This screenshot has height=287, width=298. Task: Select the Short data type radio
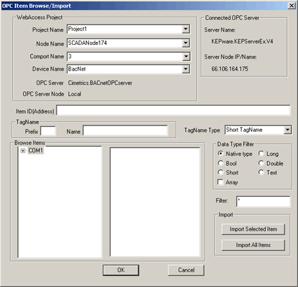(221, 172)
